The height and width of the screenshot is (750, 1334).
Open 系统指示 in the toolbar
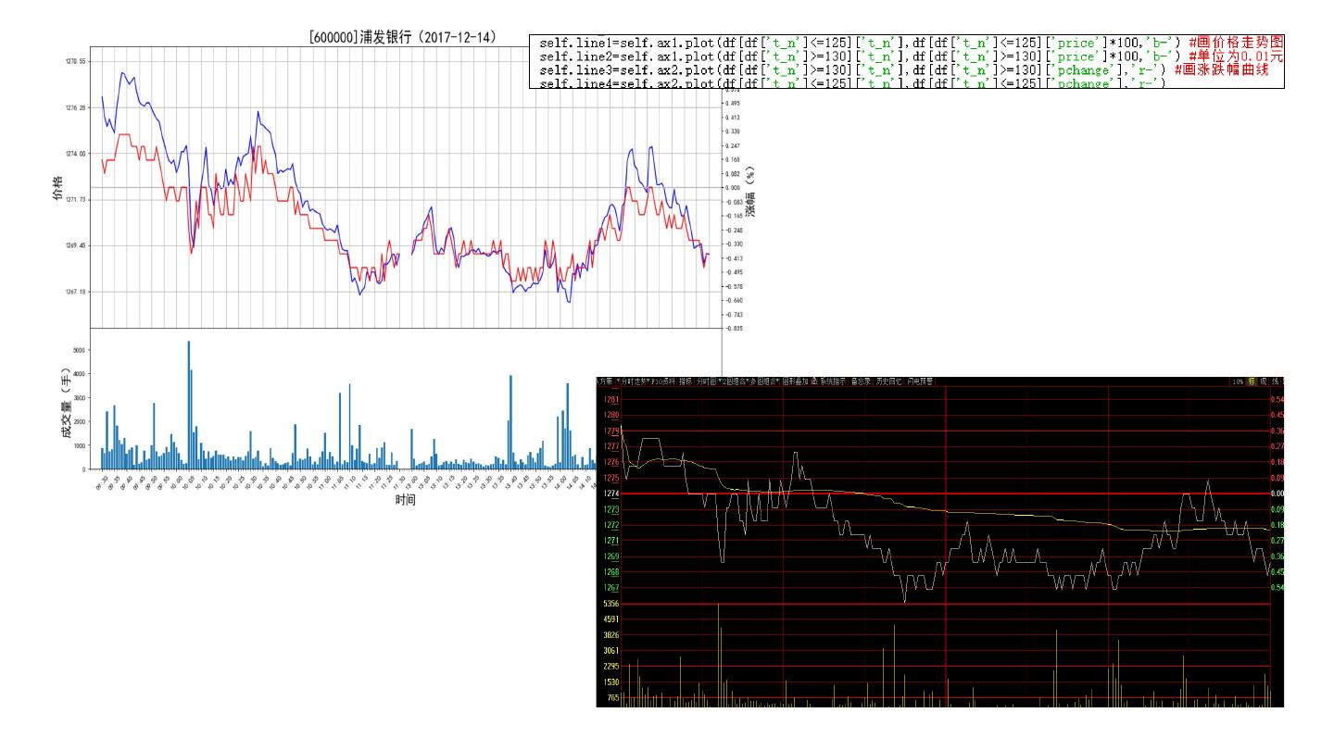(833, 381)
